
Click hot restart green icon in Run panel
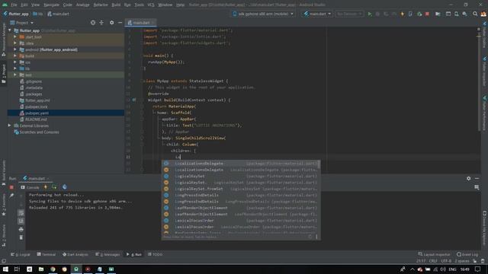tap(54, 187)
